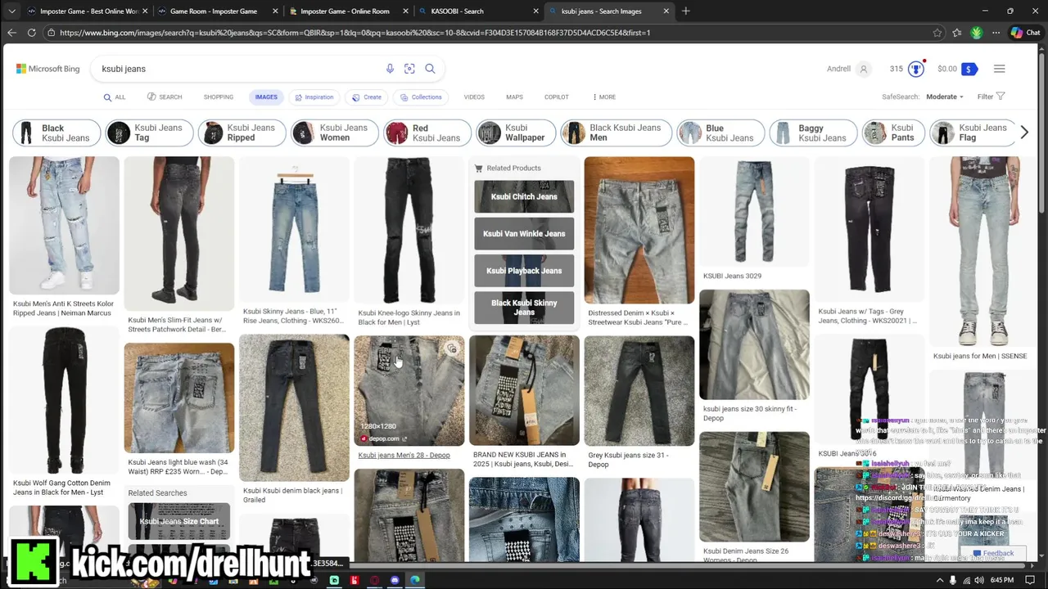Viewport: 1048px width, 589px height.
Task: Open Black Ksubi Skinny Jeans related product
Action: click(524, 308)
